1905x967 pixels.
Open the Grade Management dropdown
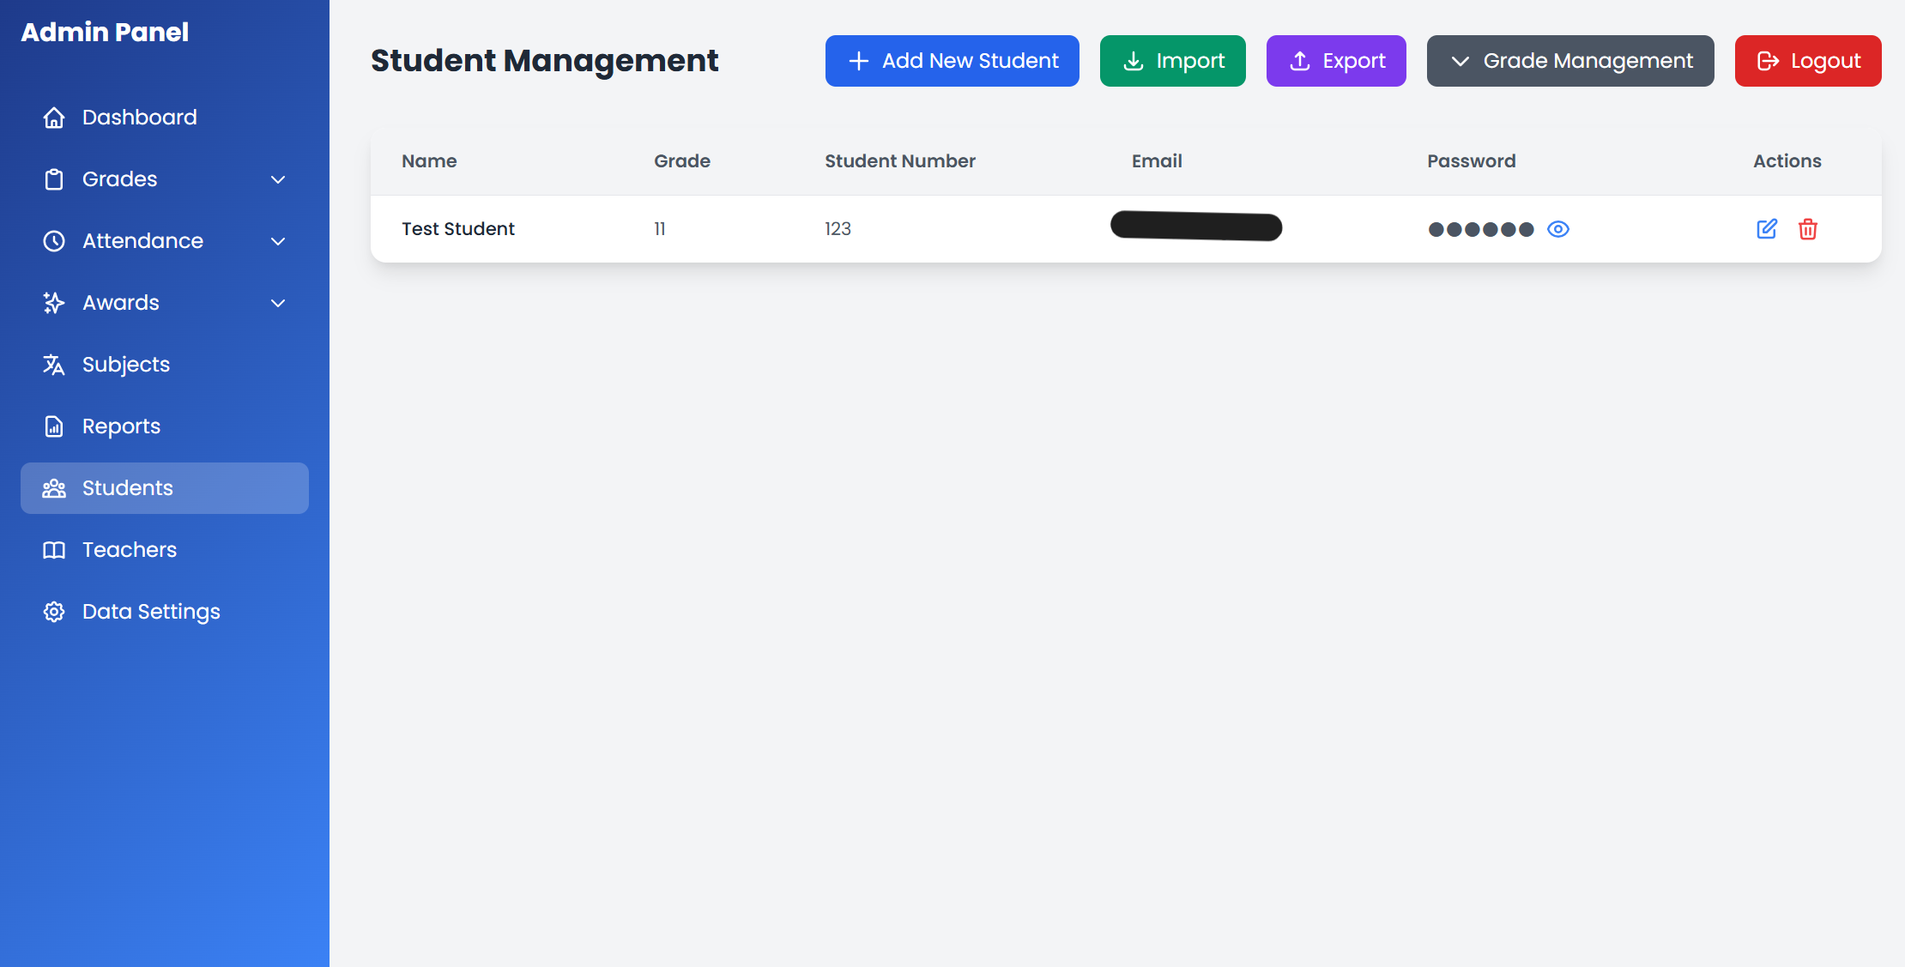[1570, 61]
